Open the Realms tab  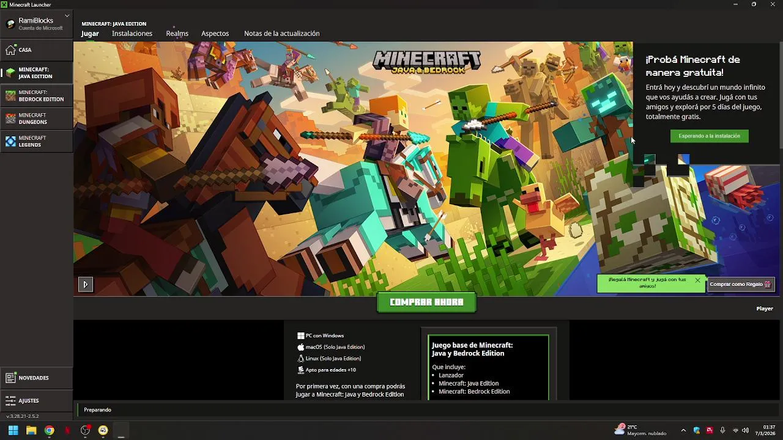pos(177,34)
